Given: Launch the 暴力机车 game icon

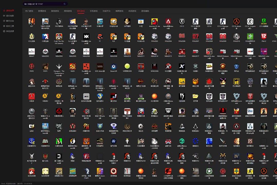Looking at the screenshot, I should pyautogui.click(x=114, y=97).
